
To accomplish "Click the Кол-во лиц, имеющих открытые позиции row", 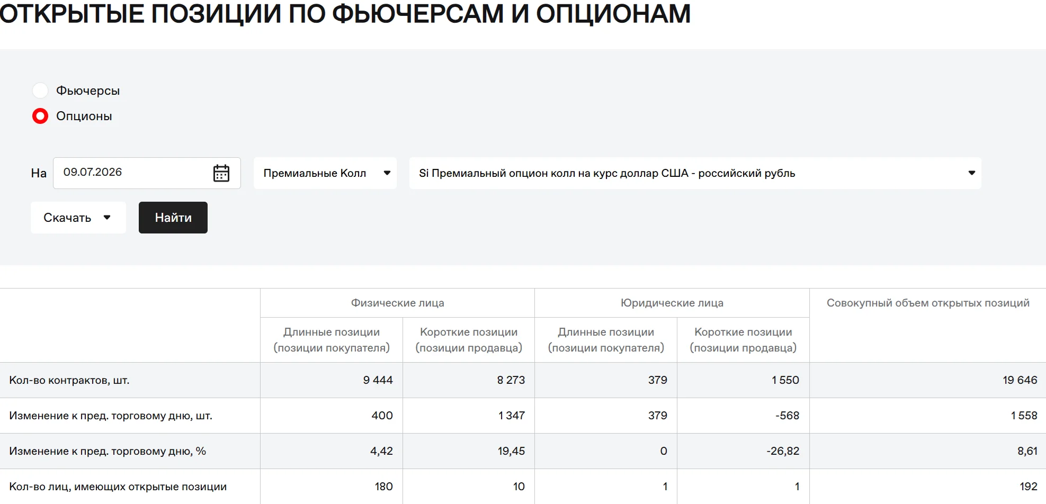I will click(x=523, y=487).
